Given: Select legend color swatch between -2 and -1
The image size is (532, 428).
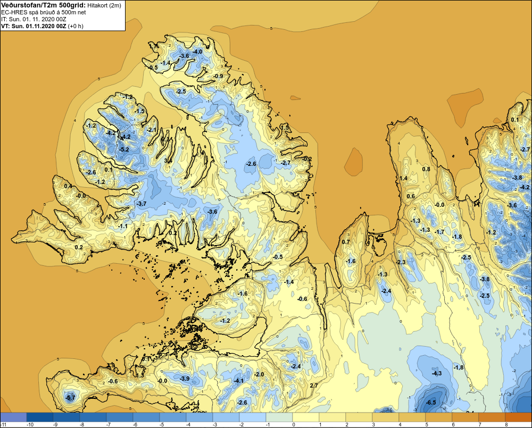Looking at the screenshot, I should click(x=253, y=417).
